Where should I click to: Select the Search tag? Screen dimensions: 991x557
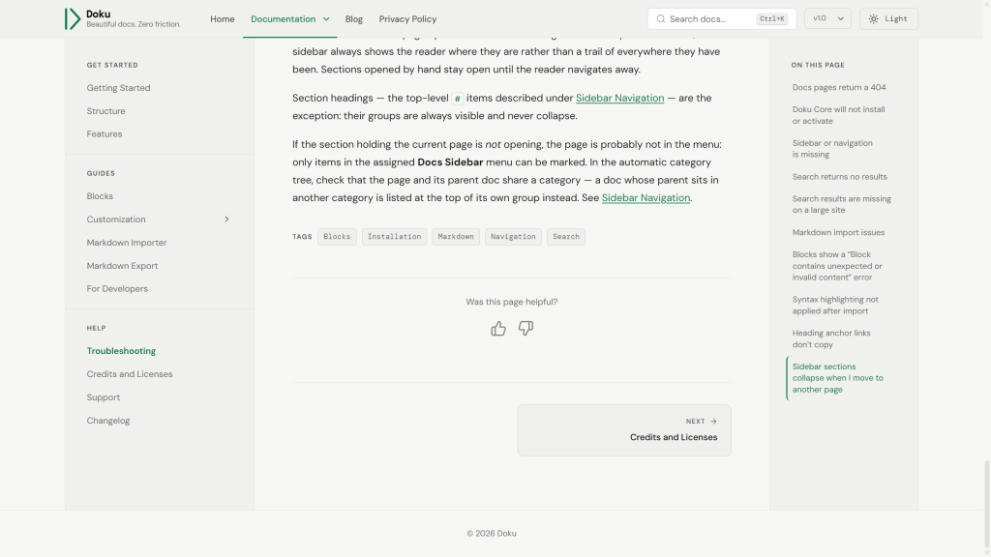(x=565, y=237)
